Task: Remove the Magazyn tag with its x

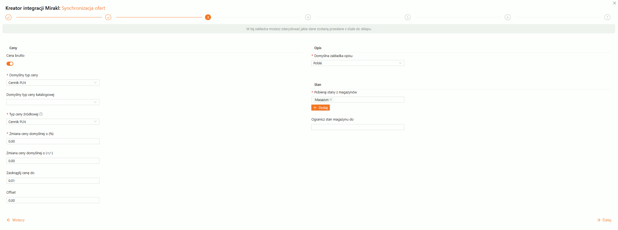Action: tap(331, 100)
